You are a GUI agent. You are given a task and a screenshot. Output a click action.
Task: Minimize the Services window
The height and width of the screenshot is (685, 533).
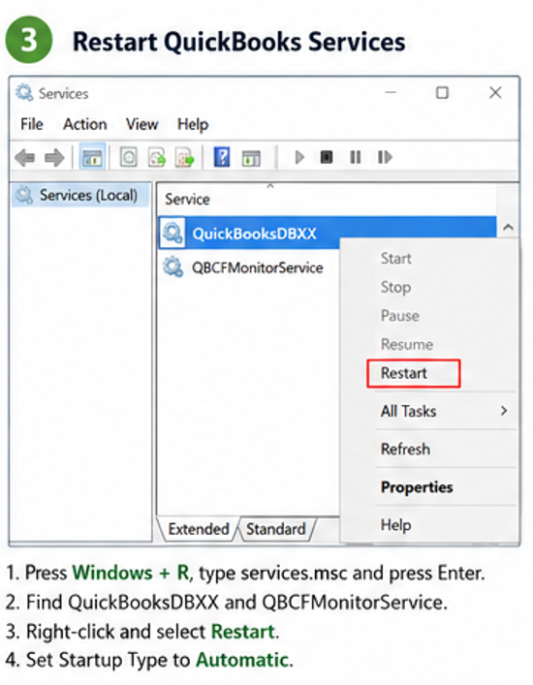pos(391,93)
